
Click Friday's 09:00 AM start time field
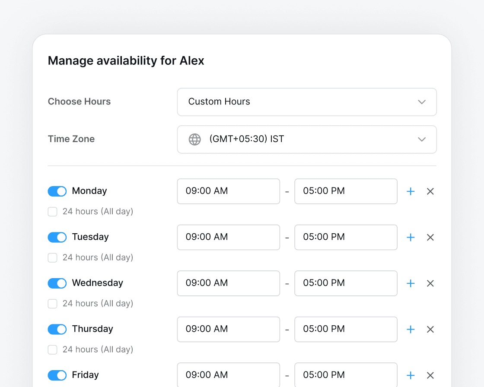[x=228, y=375]
